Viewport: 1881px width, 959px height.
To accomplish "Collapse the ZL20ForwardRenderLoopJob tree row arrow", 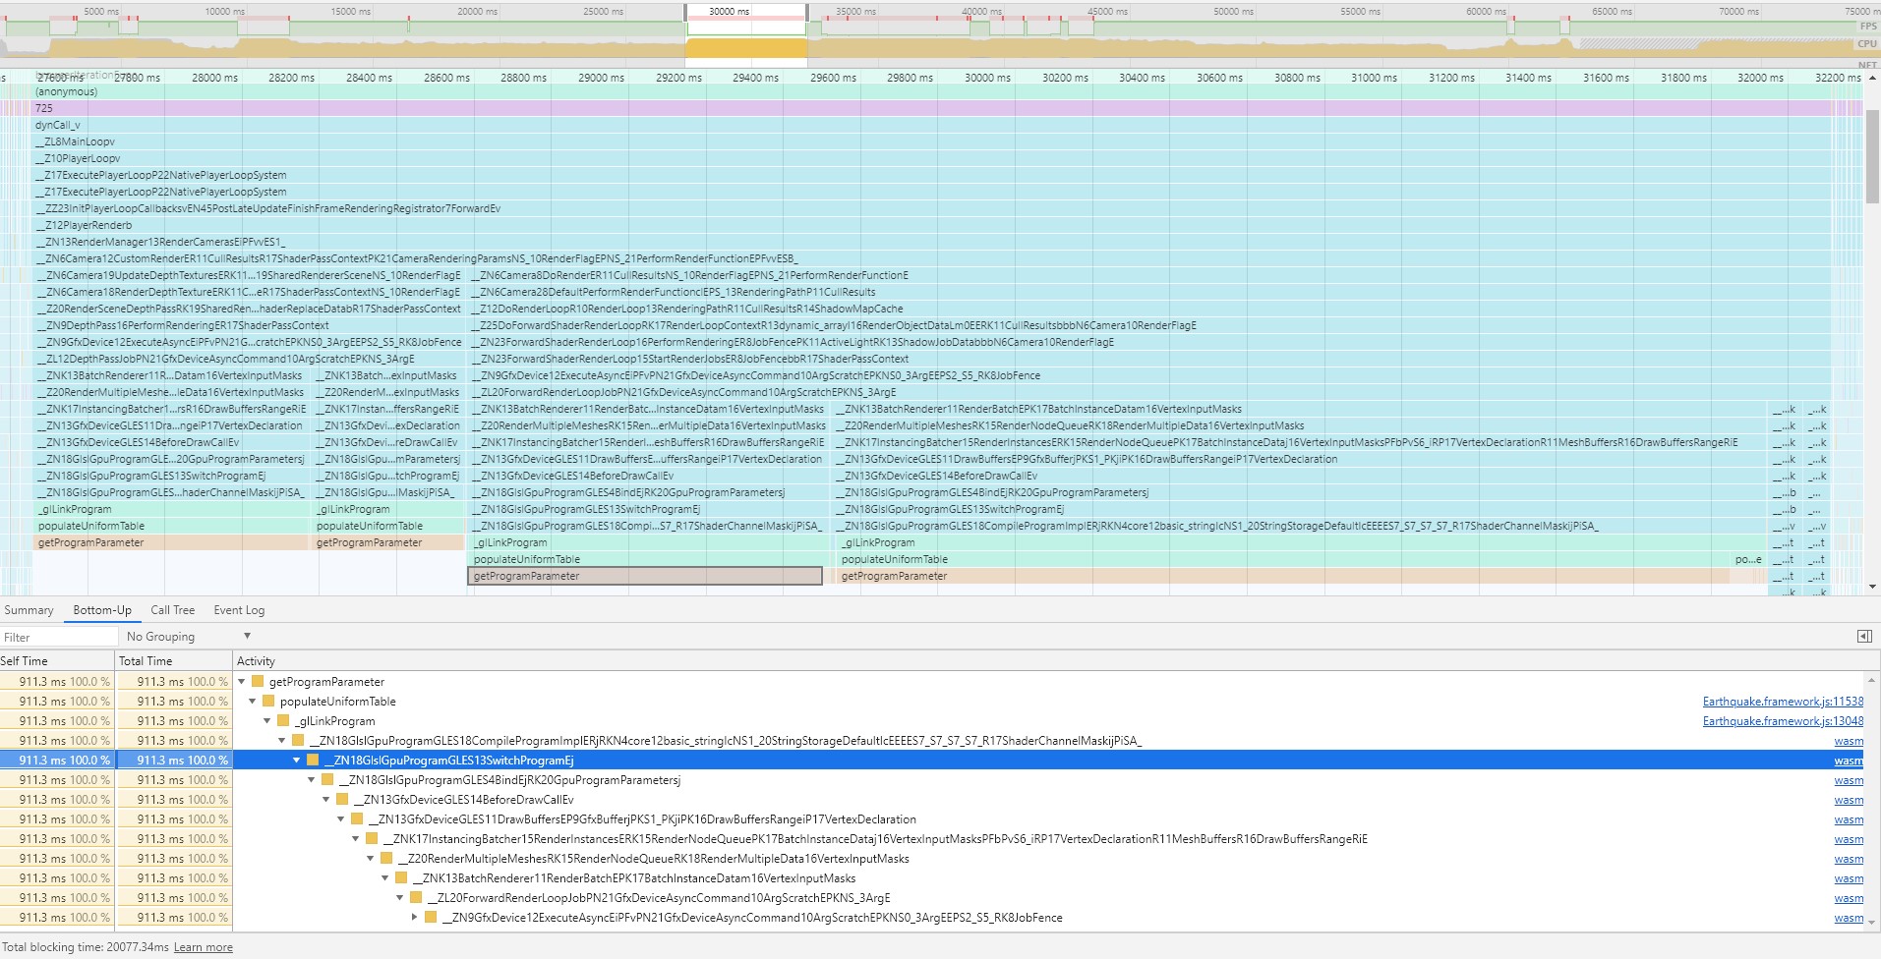I will (x=400, y=898).
